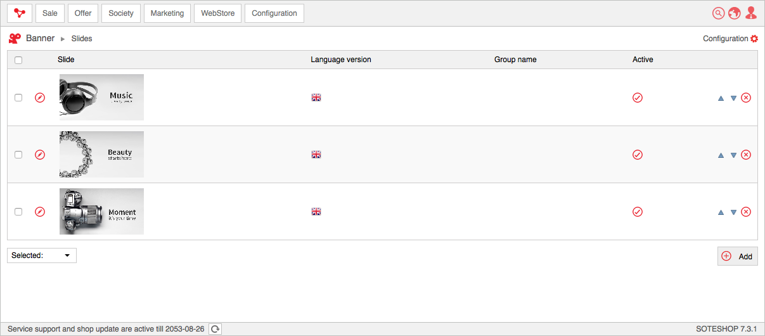The width and height of the screenshot is (765, 336).
Task: Move the Music slide down
Action: pos(733,98)
